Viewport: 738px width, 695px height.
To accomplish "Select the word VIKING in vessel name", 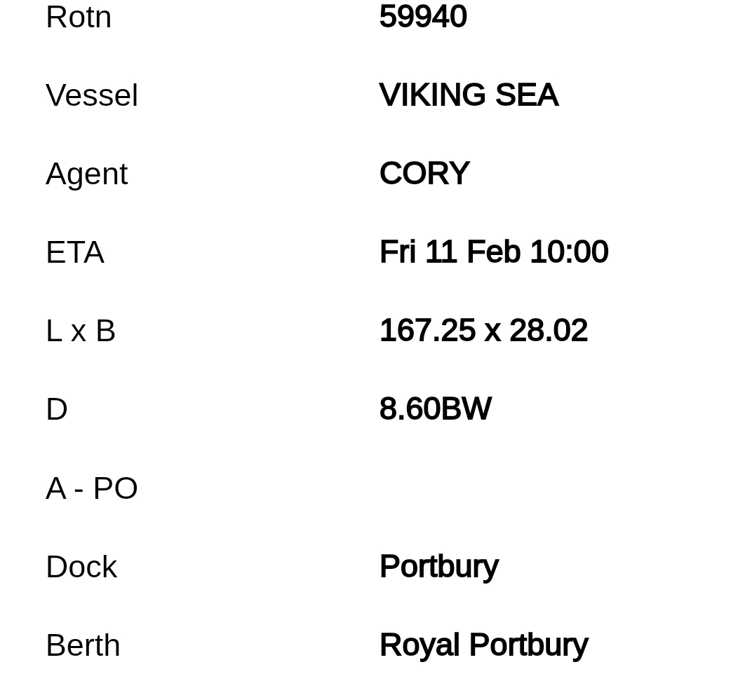I will [x=432, y=95].
